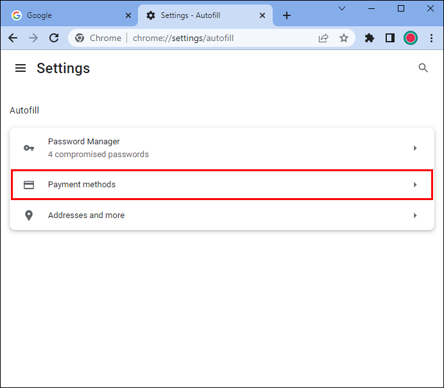Click the profile avatar icon
Screen dimensions: 444x388
pos(410,38)
